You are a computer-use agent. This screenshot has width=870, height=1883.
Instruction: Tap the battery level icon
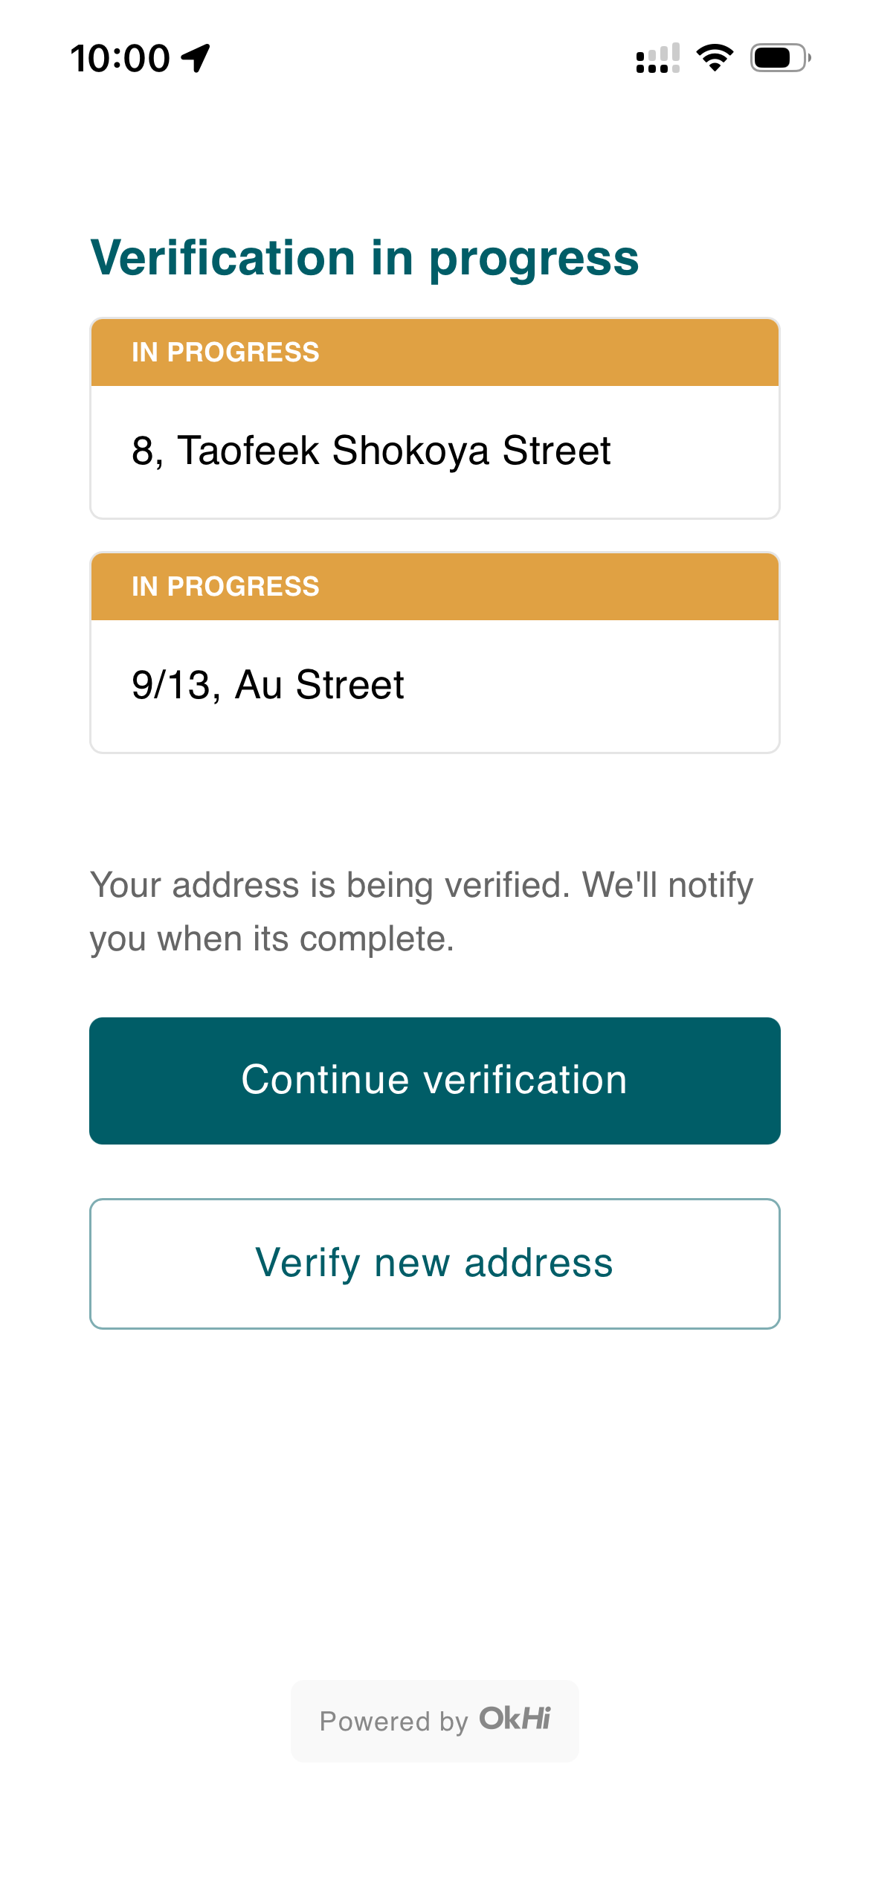[x=779, y=58]
